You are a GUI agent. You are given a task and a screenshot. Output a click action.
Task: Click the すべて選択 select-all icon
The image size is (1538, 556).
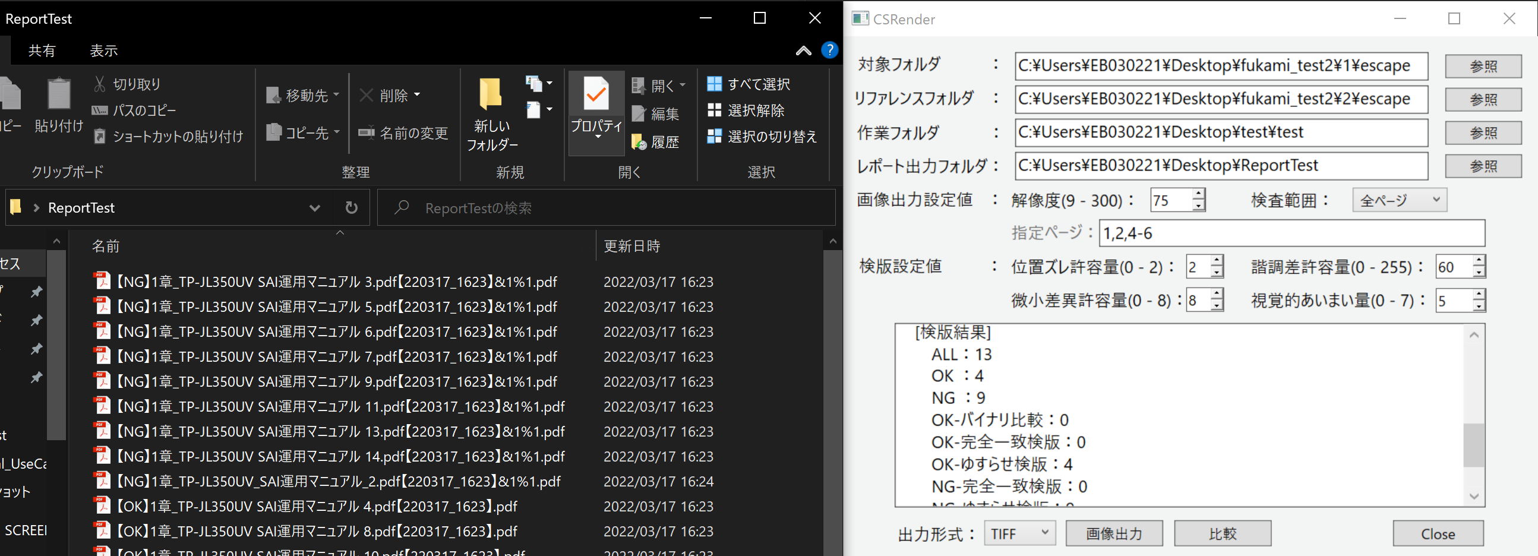[714, 84]
